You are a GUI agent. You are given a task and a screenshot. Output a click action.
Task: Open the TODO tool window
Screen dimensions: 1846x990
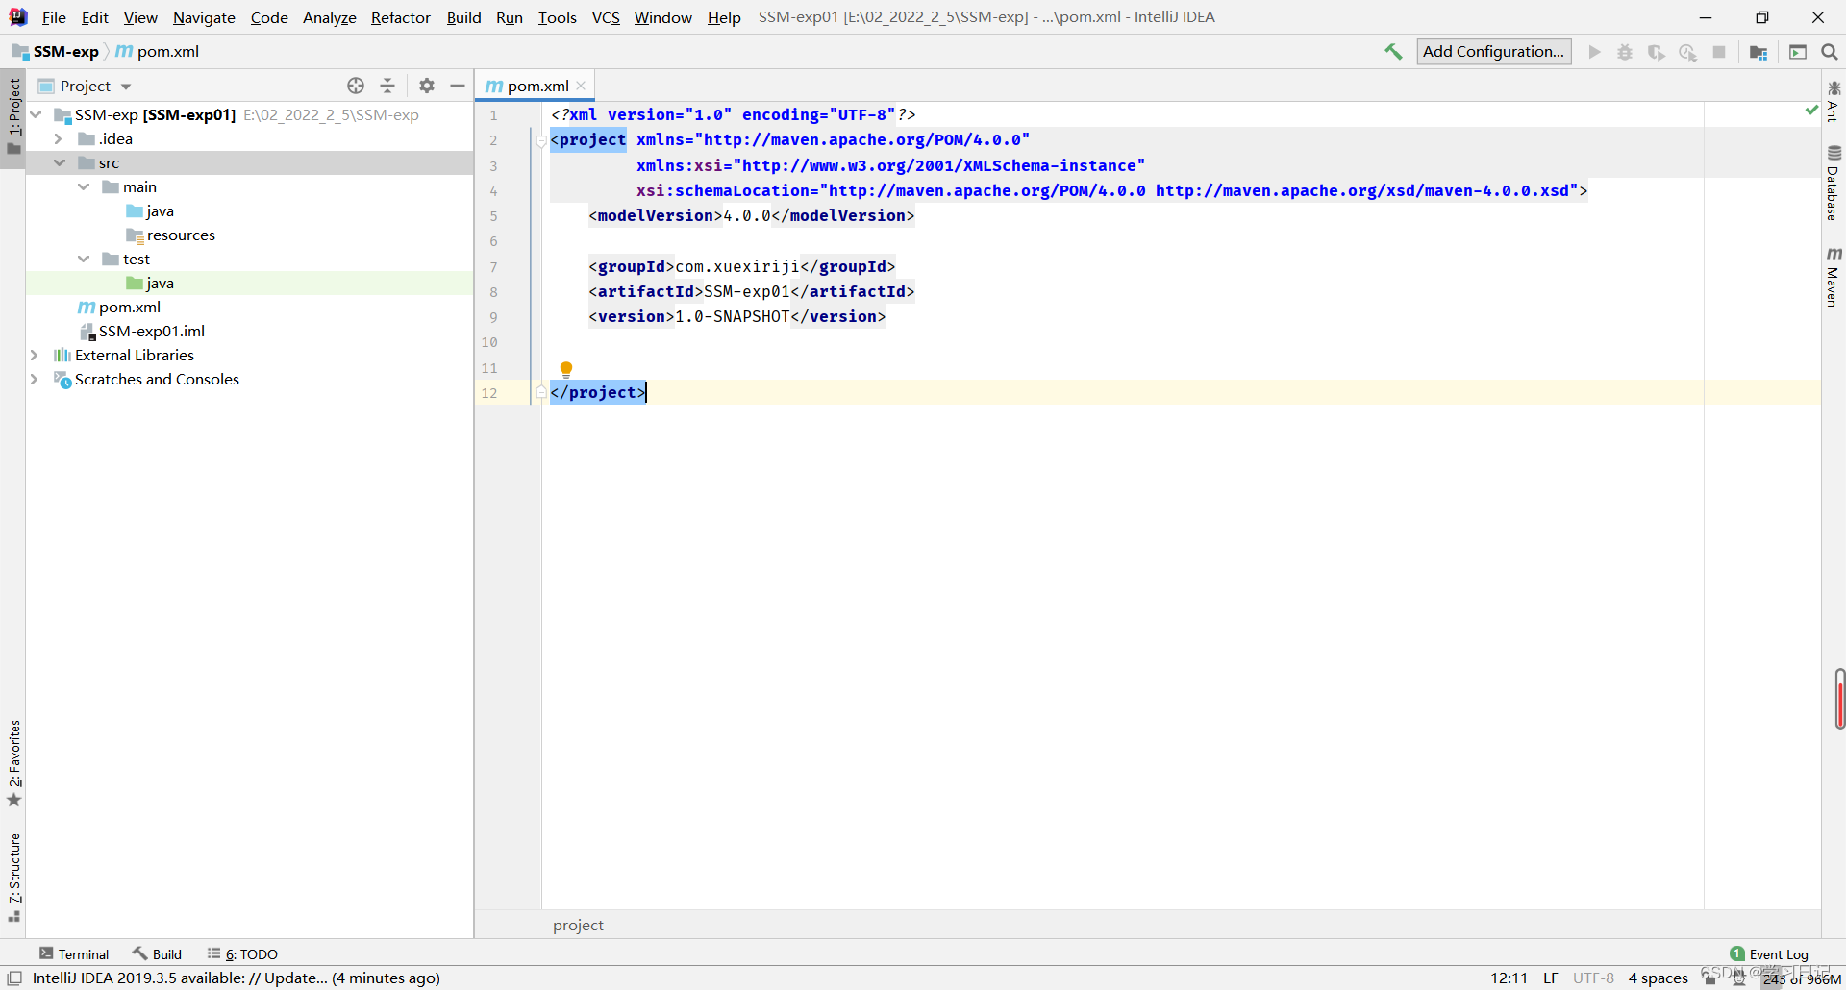(243, 953)
